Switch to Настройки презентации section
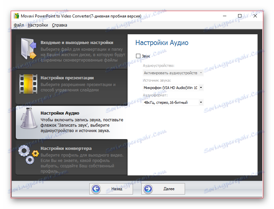Image resolution: width=274 pixels, height=209 pixels. click(x=72, y=87)
